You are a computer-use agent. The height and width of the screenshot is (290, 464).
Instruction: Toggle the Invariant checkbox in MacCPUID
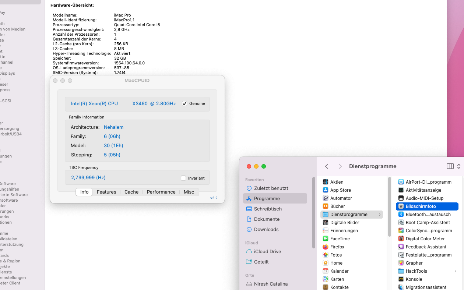tap(183, 178)
